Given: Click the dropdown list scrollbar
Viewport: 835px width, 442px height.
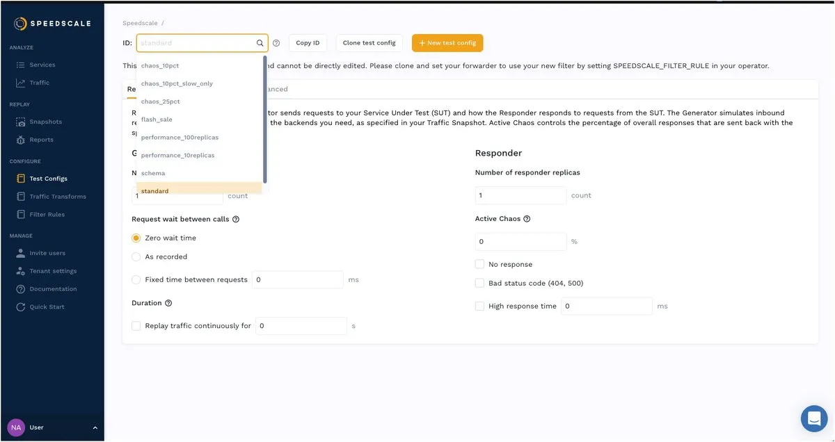Looking at the screenshot, I should click(x=264, y=118).
